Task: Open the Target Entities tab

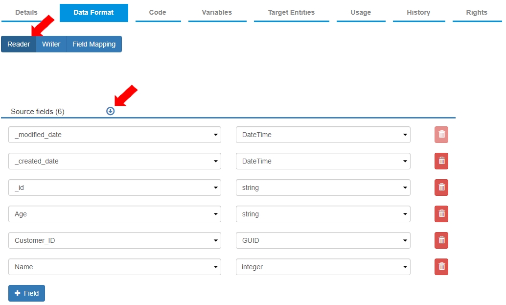Action: tap(291, 12)
